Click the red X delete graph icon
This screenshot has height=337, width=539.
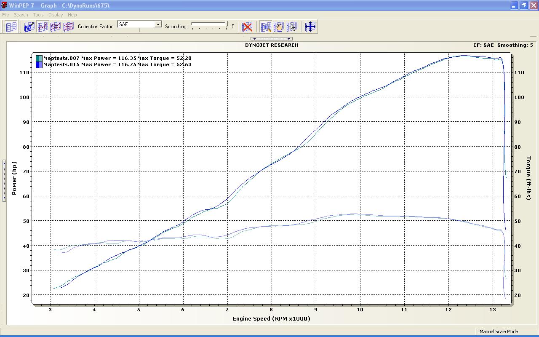click(x=247, y=27)
